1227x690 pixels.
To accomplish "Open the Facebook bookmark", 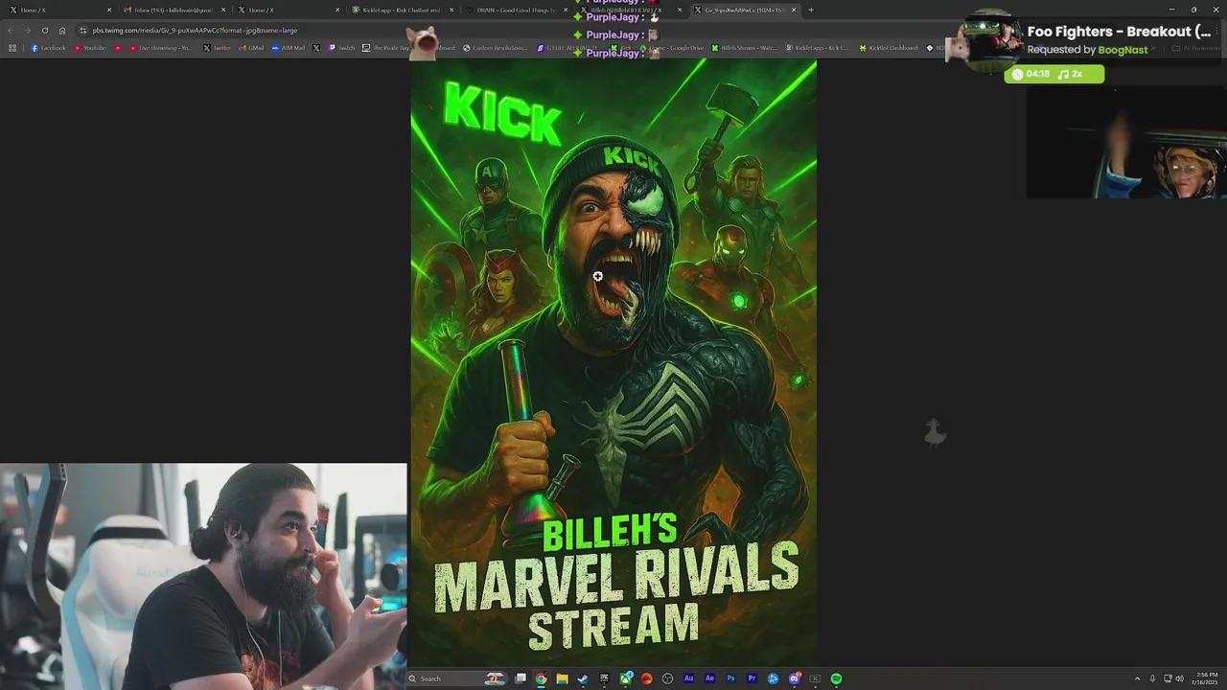I will point(48,48).
